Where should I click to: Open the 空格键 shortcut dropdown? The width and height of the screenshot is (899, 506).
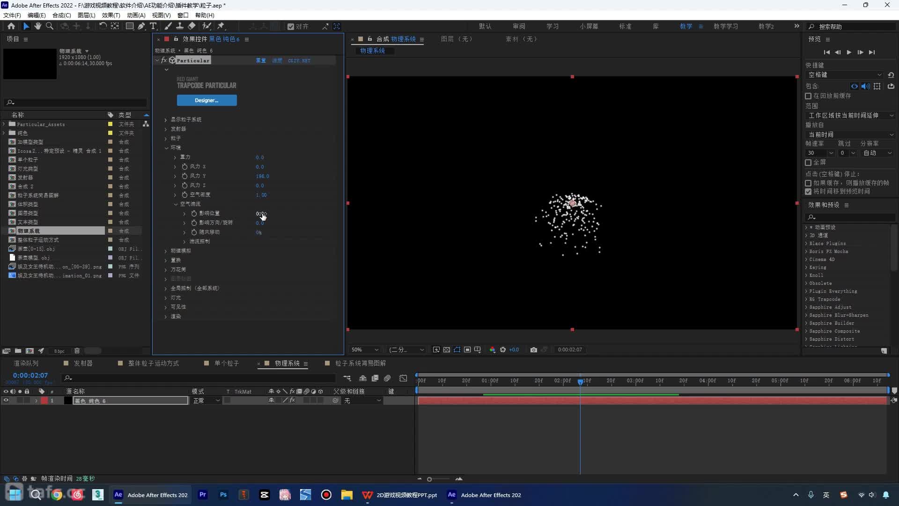click(x=844, y=75)
